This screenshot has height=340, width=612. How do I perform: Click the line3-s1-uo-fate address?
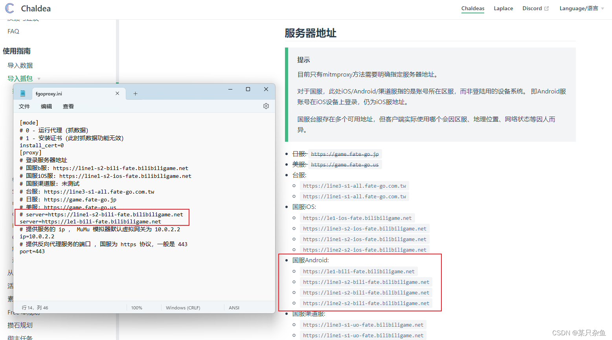363,325
